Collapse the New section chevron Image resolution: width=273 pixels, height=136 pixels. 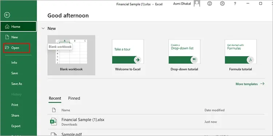coord(43,28)
